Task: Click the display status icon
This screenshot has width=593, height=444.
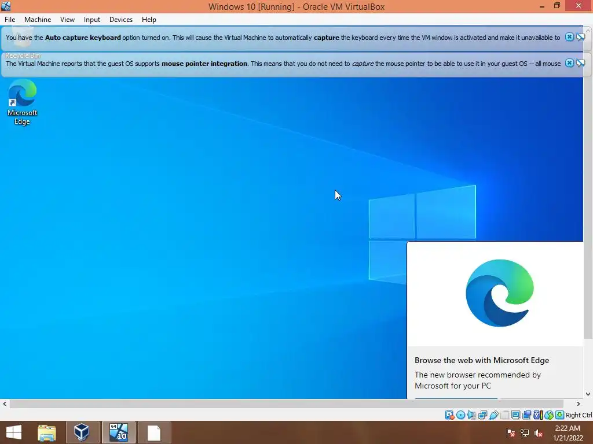Action: (x=515, y=415)
